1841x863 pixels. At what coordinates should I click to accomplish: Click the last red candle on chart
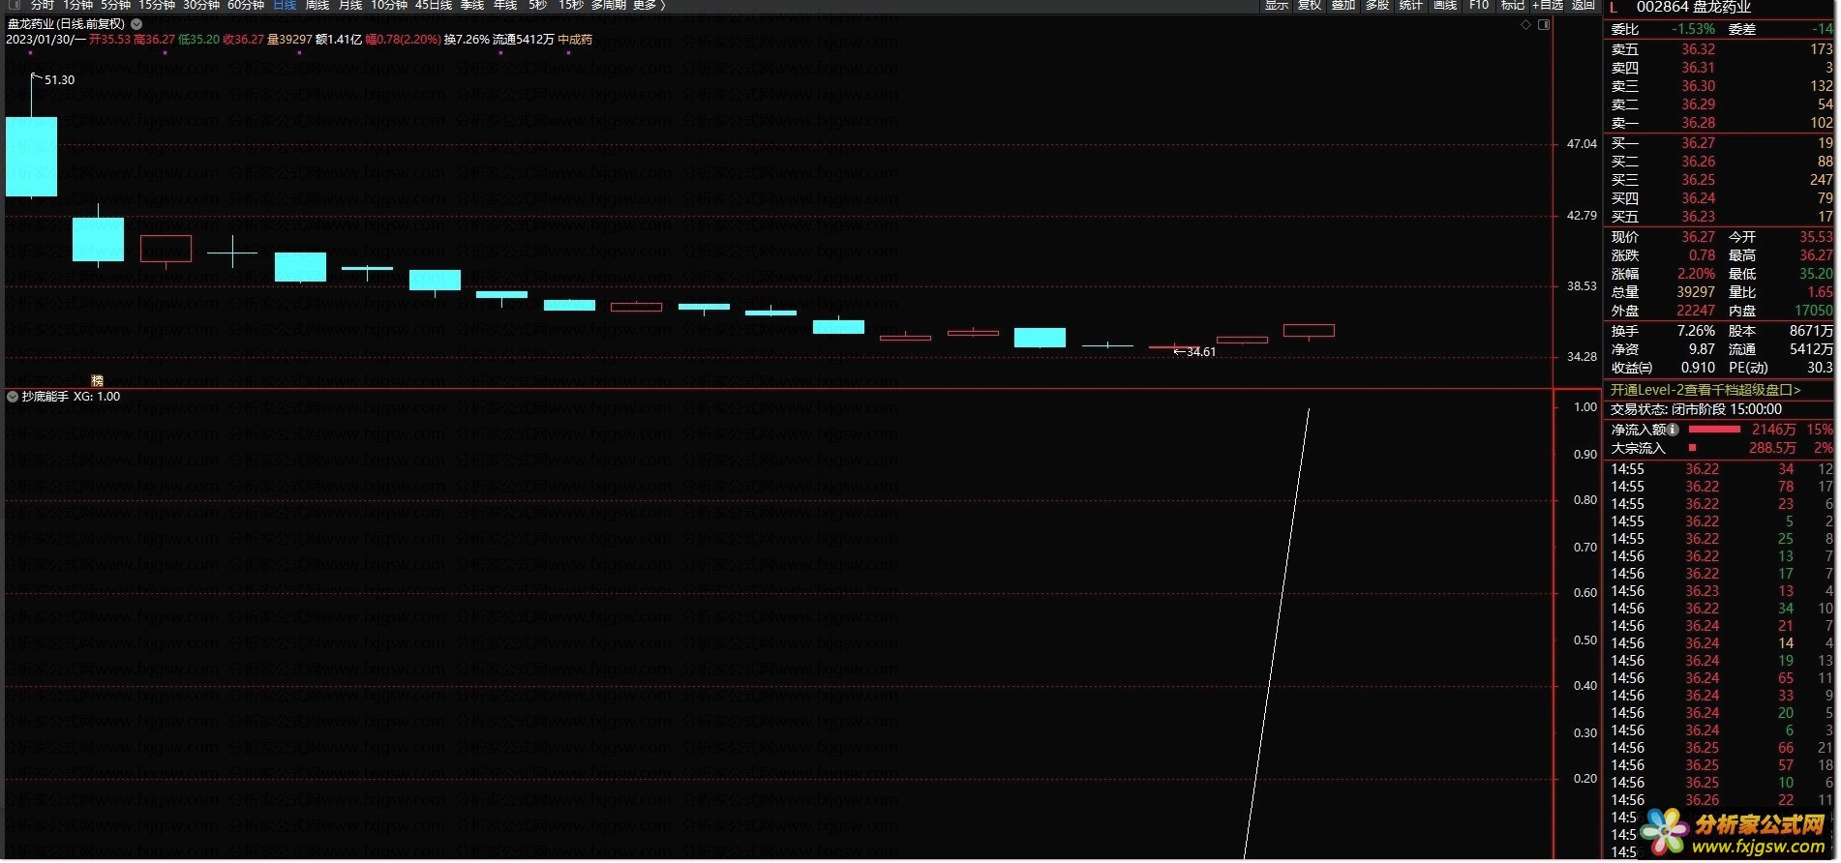(x=1309, y=331)
